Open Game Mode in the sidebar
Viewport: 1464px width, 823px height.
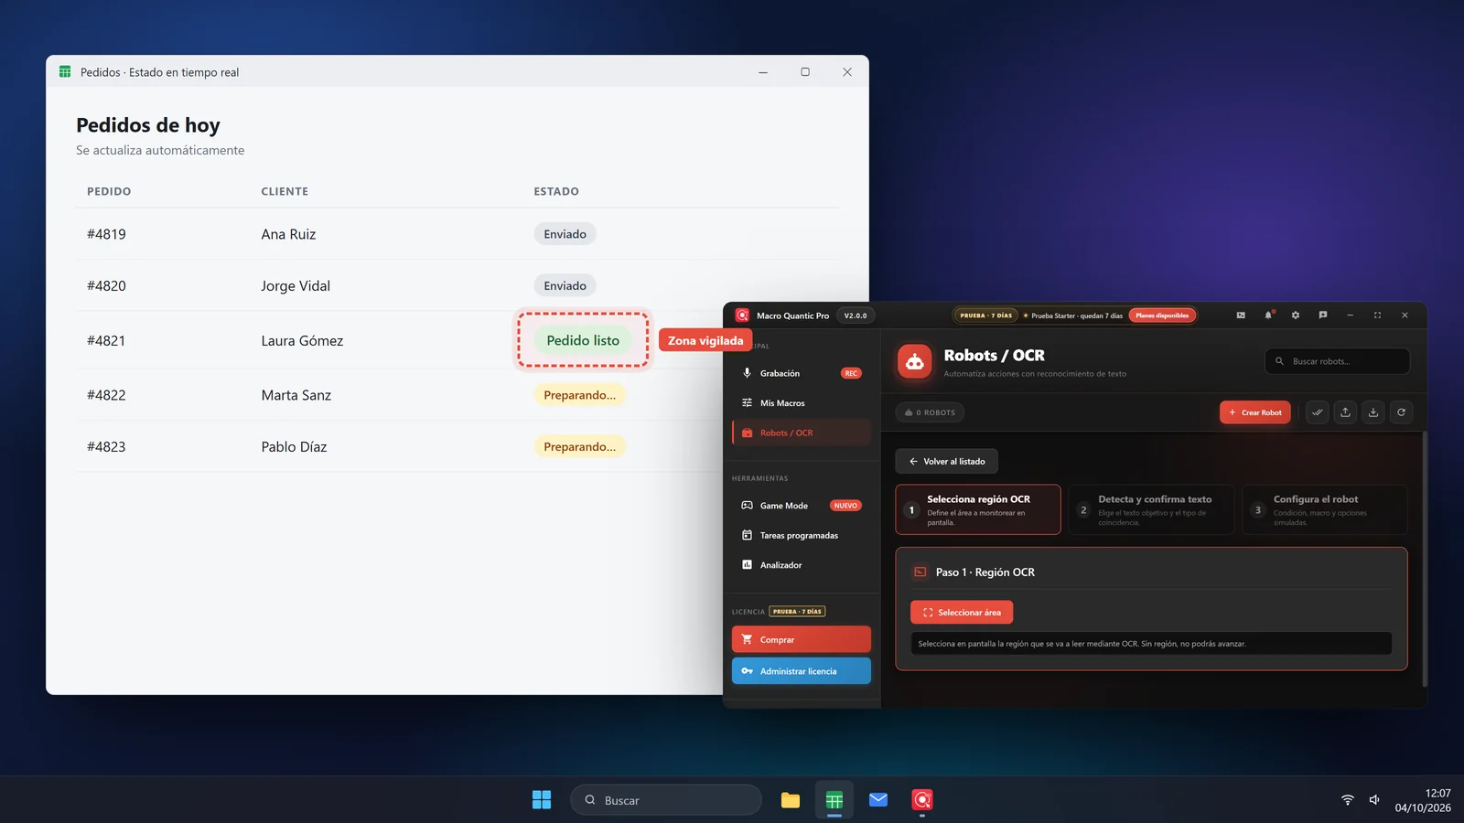click(801, 506)
